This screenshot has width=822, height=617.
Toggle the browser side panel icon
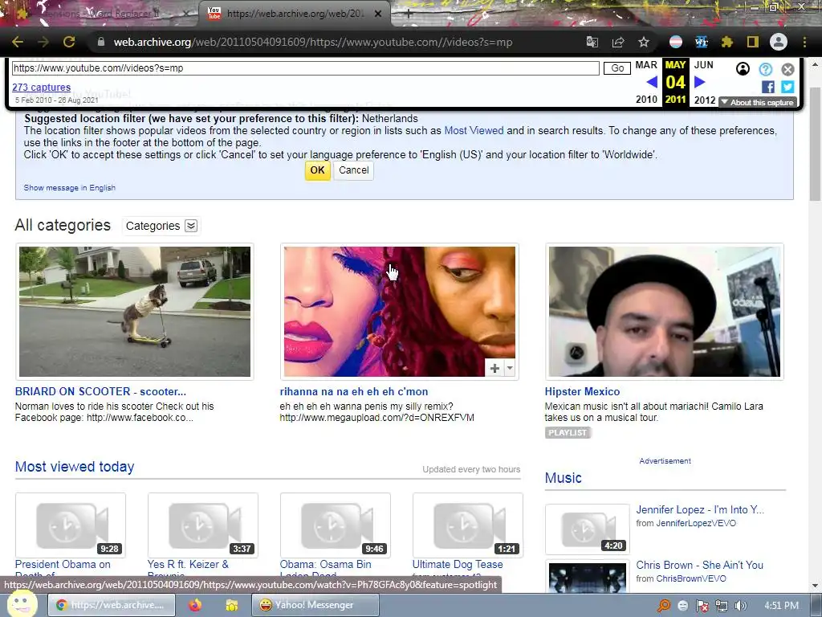click(x=753, y=42)
